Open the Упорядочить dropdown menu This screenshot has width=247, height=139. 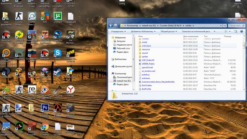(118, 32)
